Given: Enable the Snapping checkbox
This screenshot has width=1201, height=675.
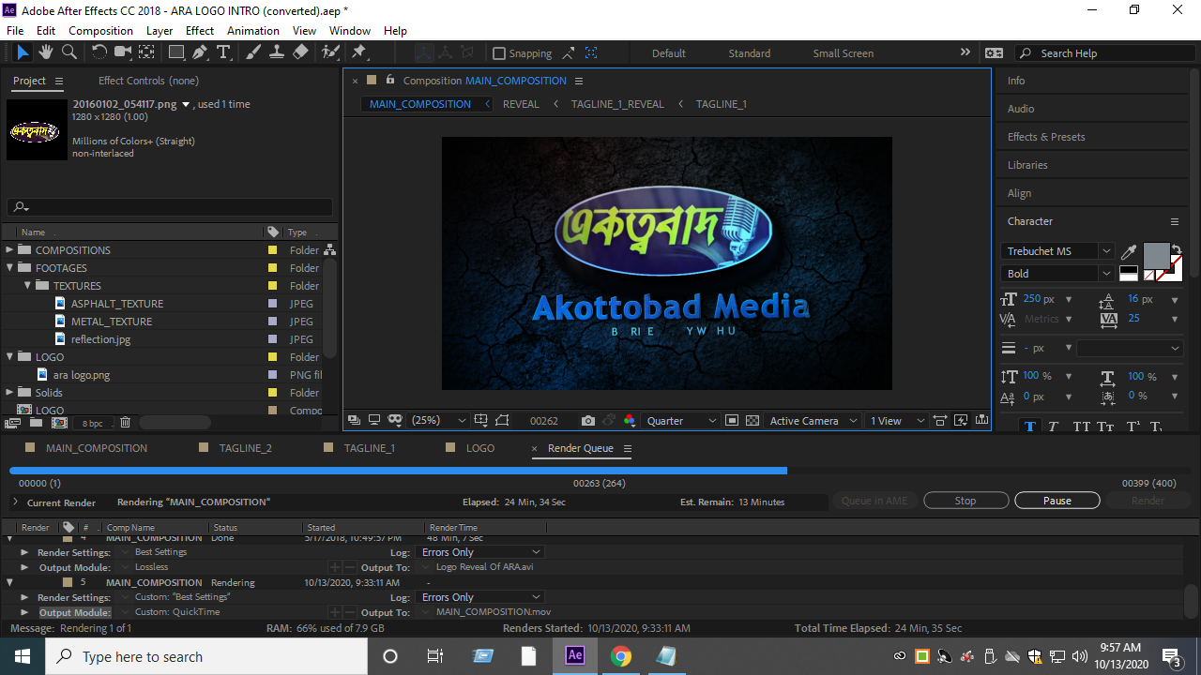Looking at the screenshot, I should point(499,53).
